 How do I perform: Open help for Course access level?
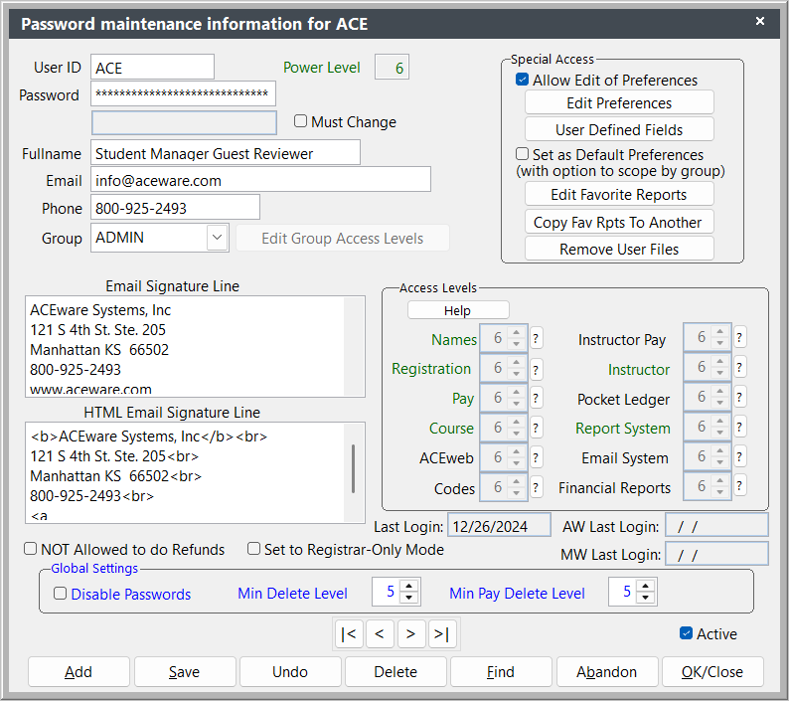pos(536,428)
